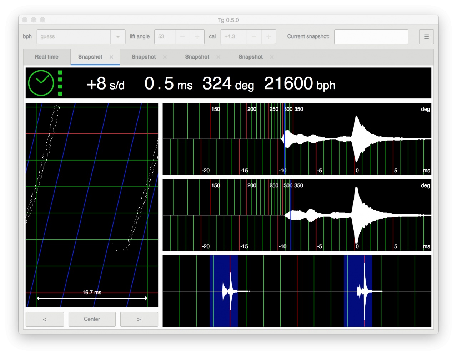
Task: Click the bph guess text field
Action: (74, 37)
